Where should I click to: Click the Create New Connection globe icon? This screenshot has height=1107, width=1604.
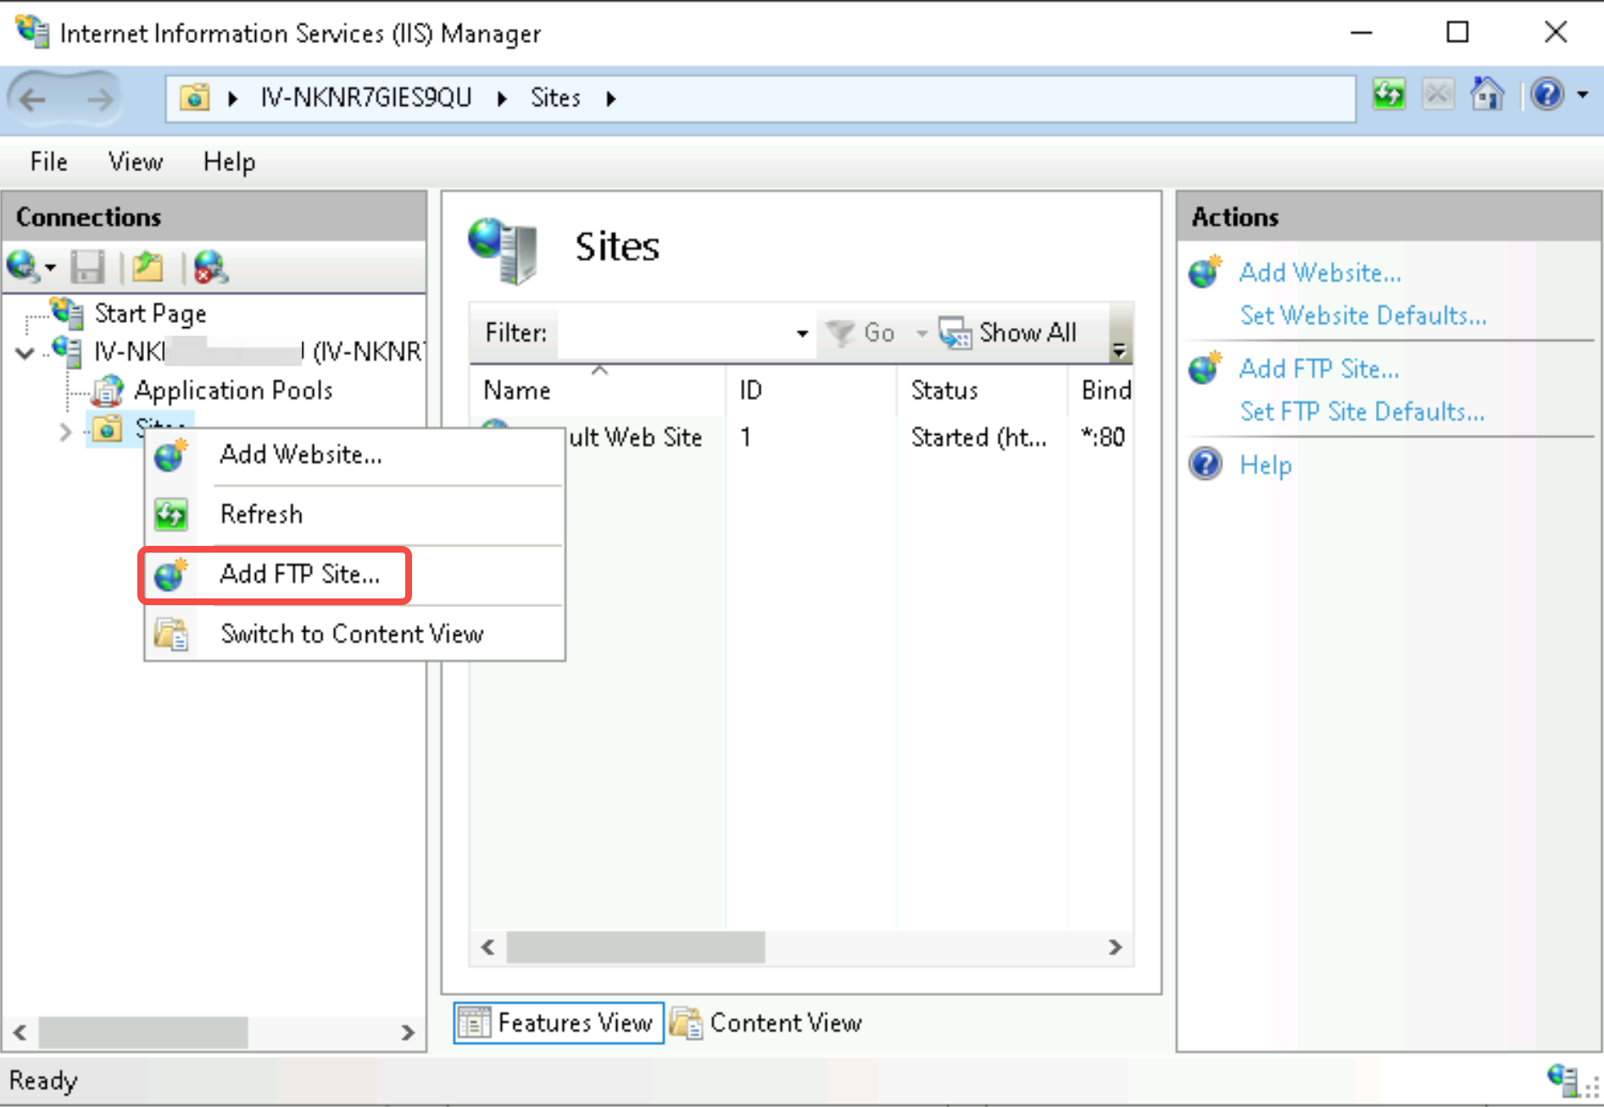[x=23, y=267]
